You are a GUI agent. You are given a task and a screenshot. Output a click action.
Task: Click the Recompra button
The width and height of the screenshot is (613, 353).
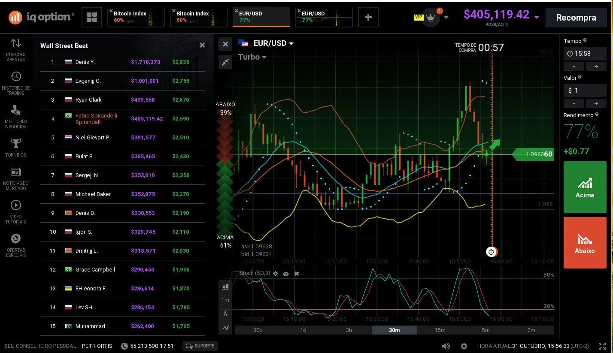(576, 18)
